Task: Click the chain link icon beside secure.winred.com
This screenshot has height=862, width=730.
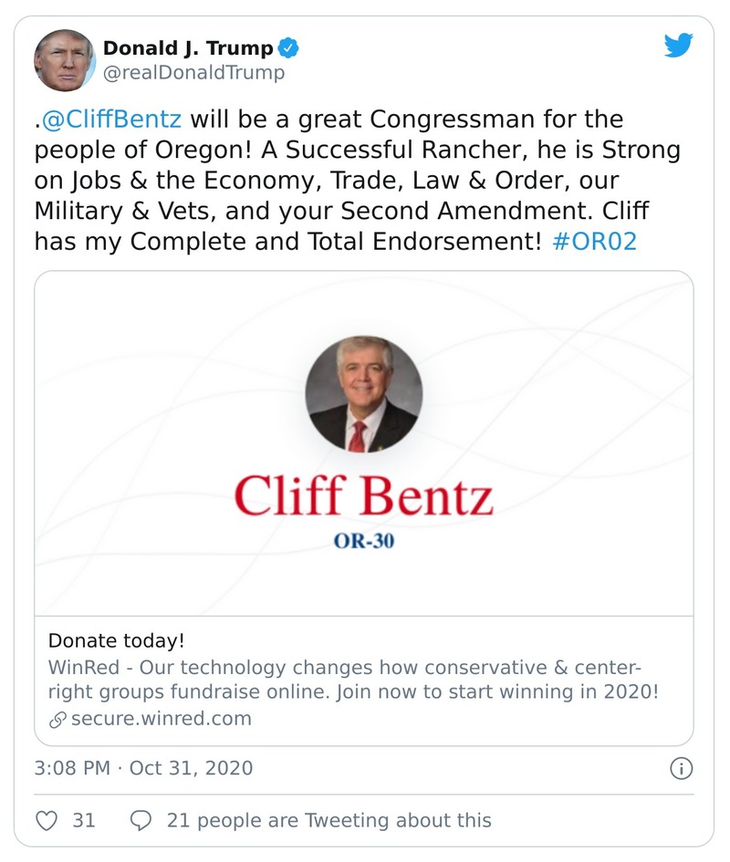Action: [x=58, y=719]
